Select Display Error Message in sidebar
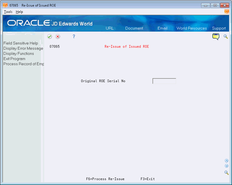Screen dimensions: 232x185 pos(23,48)
